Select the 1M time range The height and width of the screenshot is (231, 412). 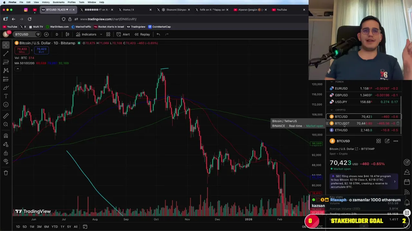(32, 227)
